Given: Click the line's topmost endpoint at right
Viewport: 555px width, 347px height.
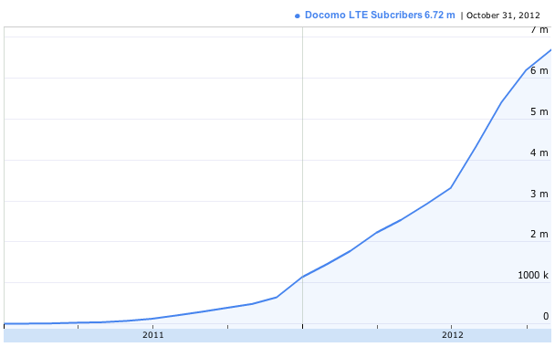Looking at the screenshot, I should tap(550, 50).
